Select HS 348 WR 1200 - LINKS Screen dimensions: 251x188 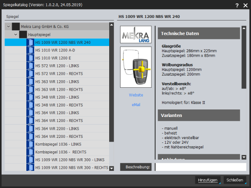[x=57, y=97]
